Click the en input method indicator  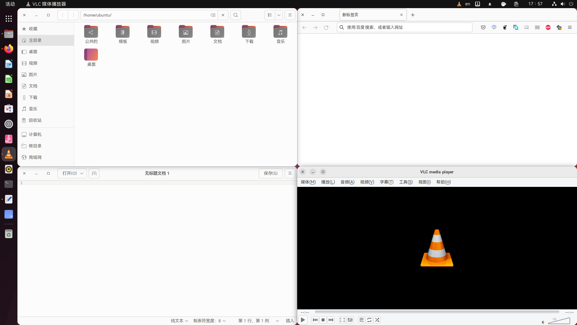coord(468,4)
